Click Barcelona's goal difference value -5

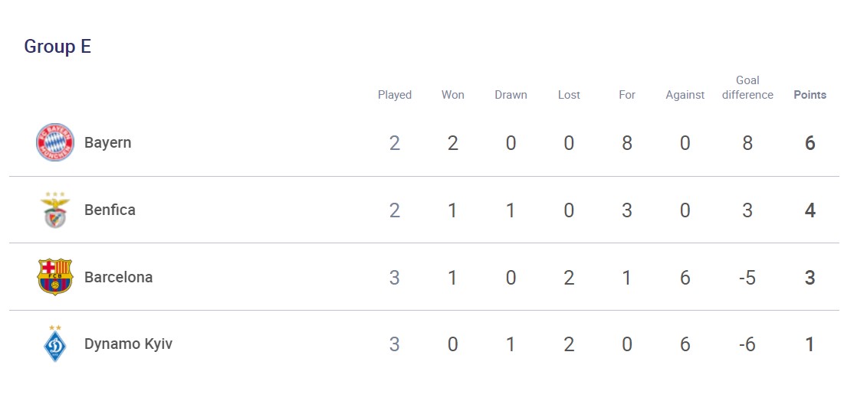tap(747, 278)
